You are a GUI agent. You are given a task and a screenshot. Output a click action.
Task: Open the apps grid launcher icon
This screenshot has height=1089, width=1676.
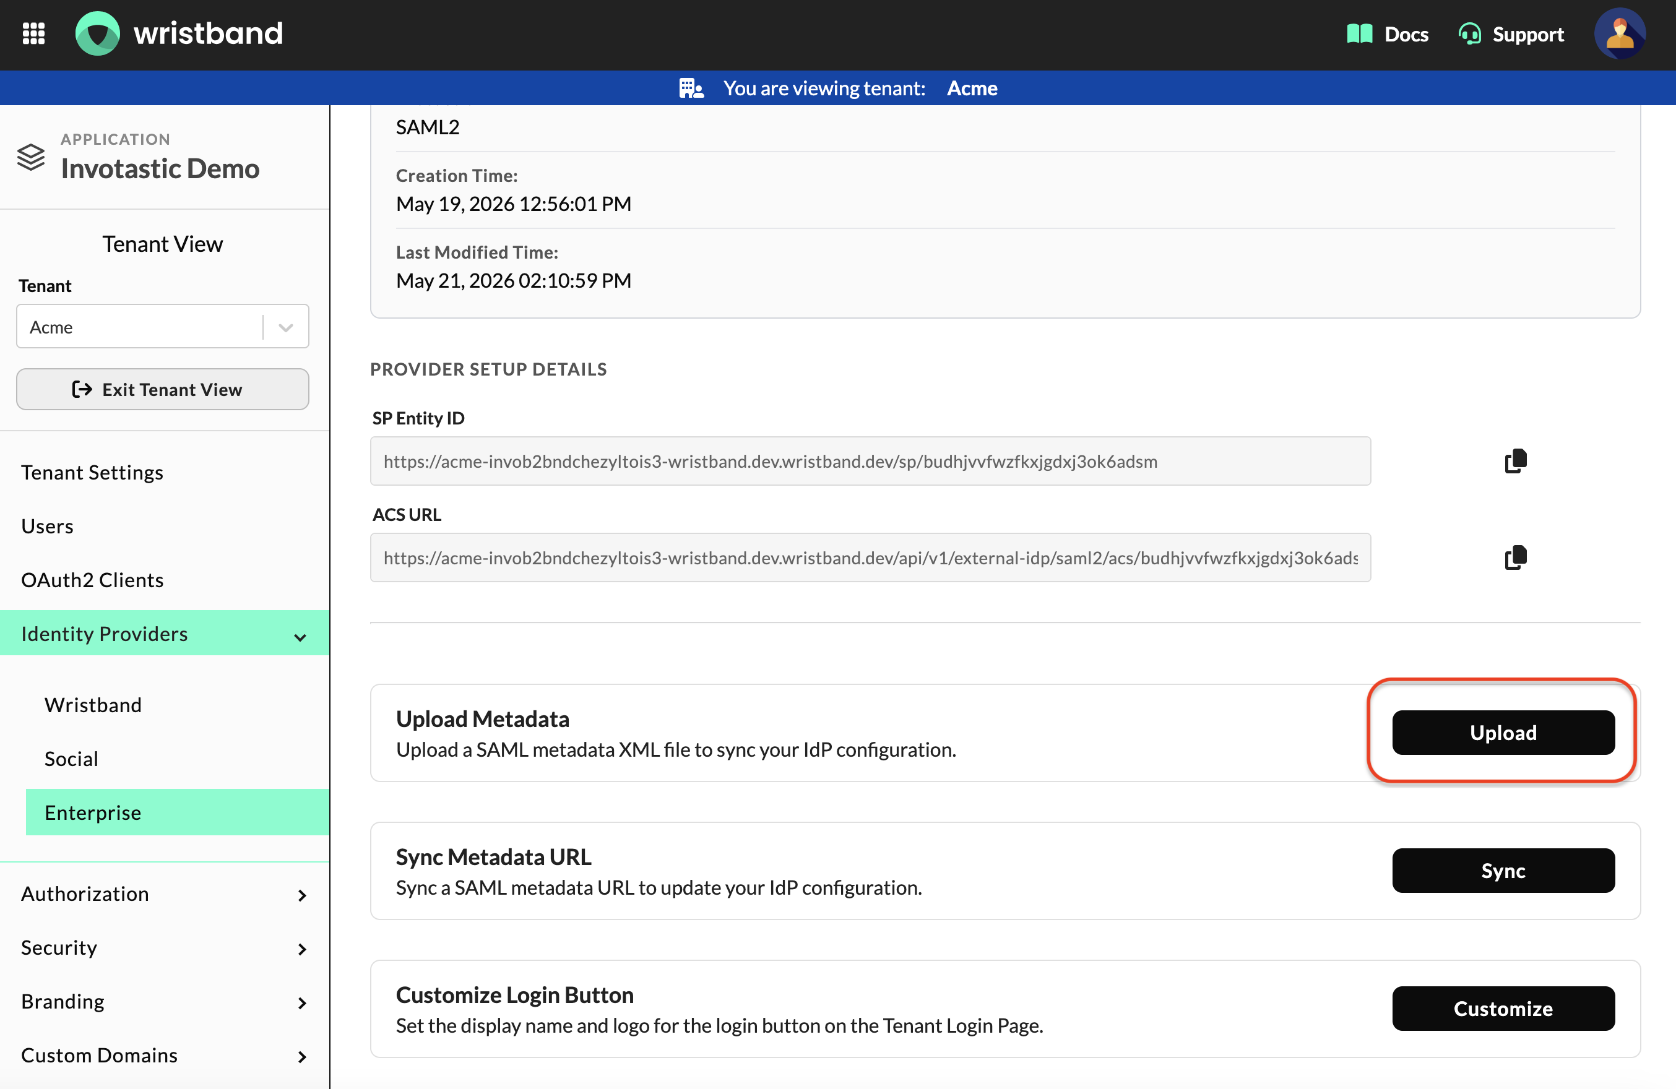34,34
